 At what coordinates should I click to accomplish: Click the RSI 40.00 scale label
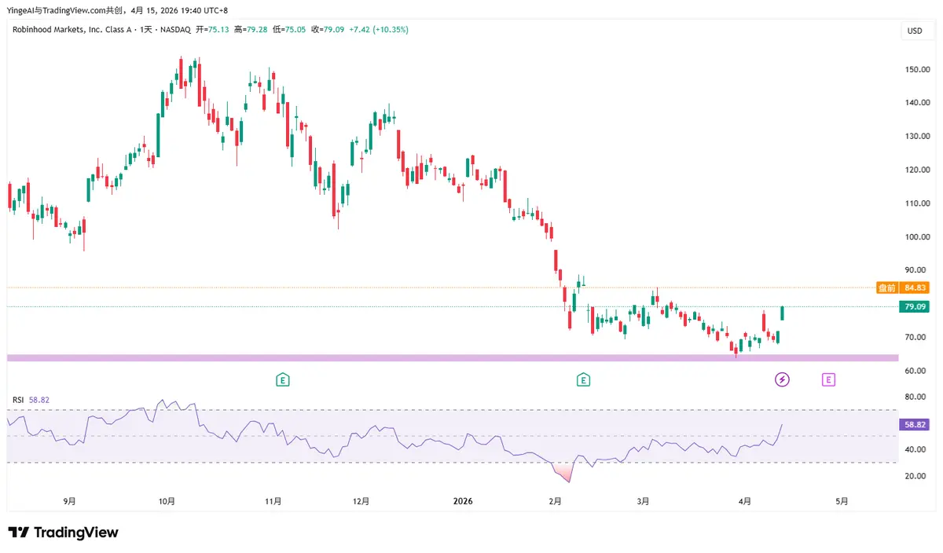point(915,449)
